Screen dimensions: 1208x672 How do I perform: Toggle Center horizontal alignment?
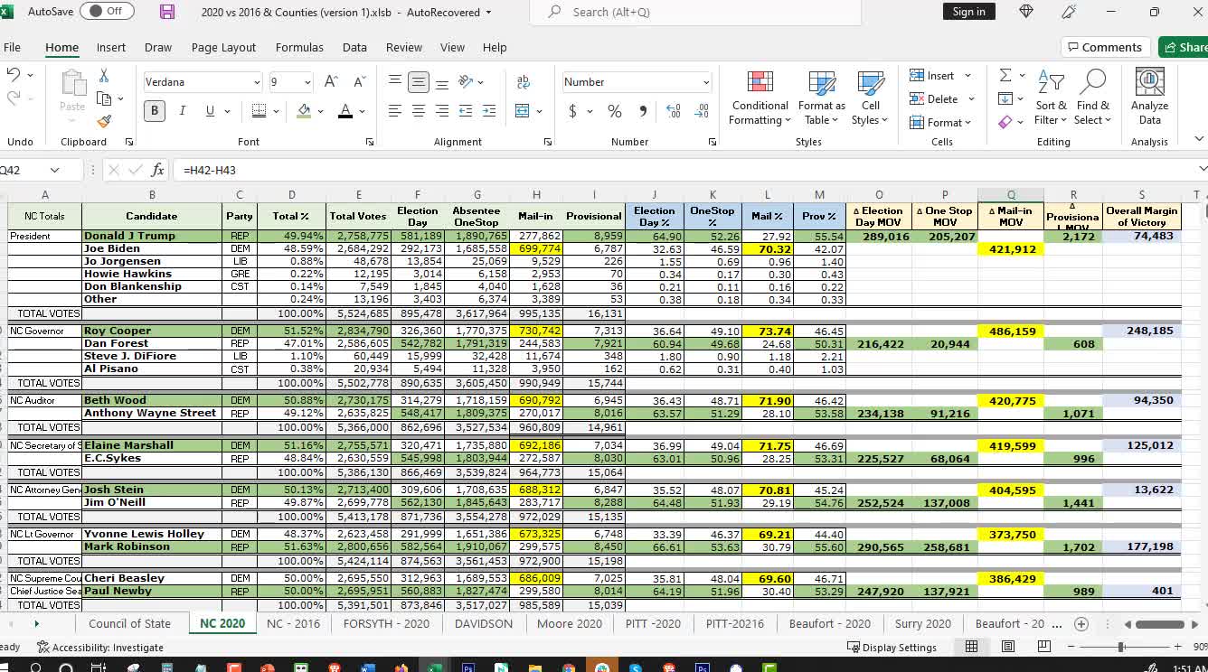pos(419,111)
